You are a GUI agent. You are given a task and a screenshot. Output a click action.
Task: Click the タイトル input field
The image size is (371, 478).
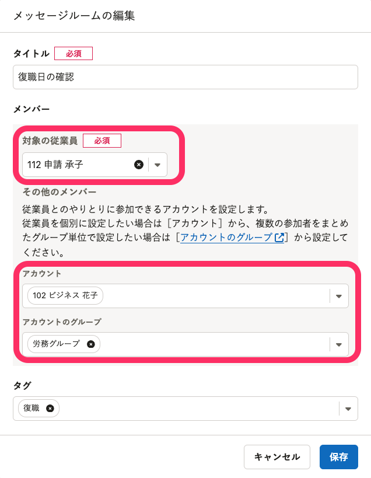185,76
